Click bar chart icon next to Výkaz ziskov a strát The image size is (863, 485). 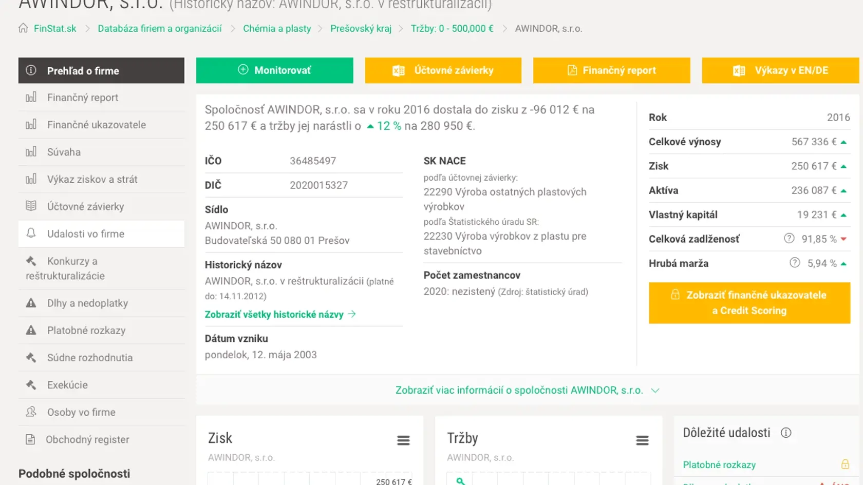click(31, 179)
